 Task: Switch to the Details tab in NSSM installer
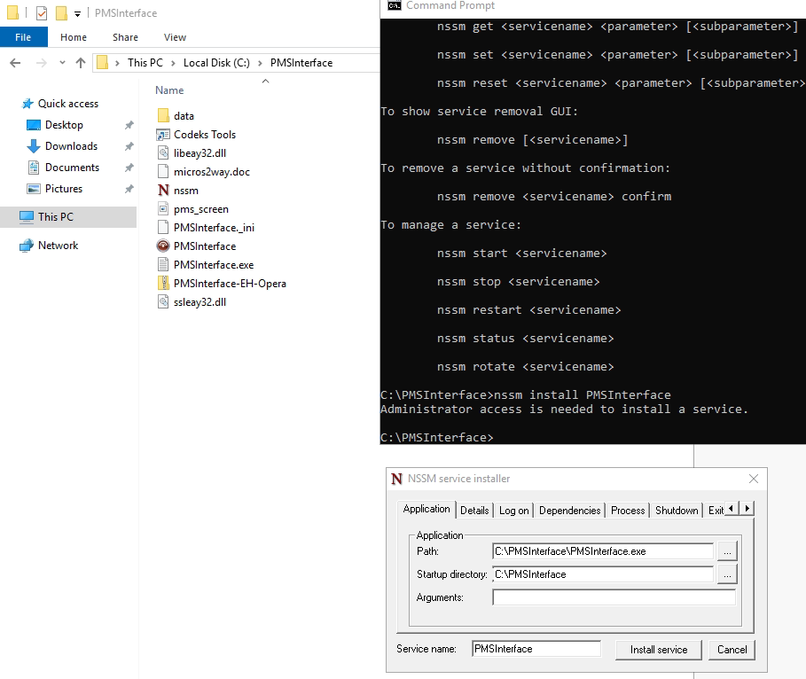[x=474, y=510]
